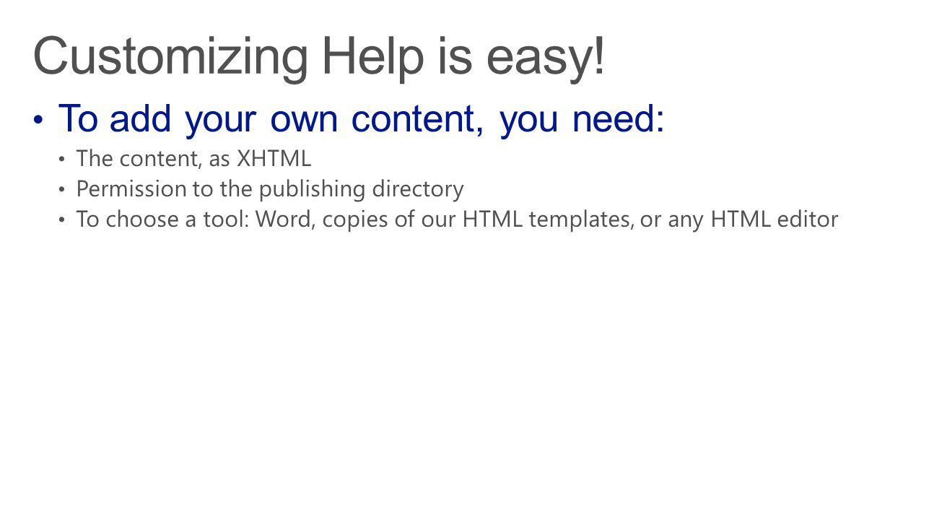Click the phrase "HTML templates"
Image resolution: width=942 pixels, height=530 pixels.
(x=547, y=220)
